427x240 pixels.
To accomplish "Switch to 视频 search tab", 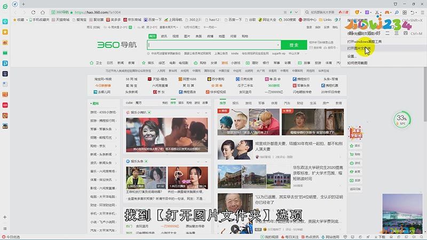I will point(176,36).
